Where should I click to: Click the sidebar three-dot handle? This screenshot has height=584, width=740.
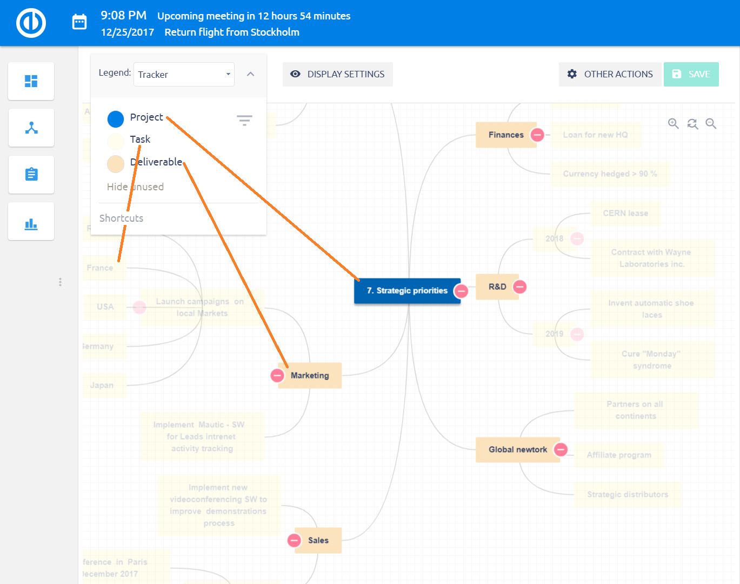pos(60,282)
